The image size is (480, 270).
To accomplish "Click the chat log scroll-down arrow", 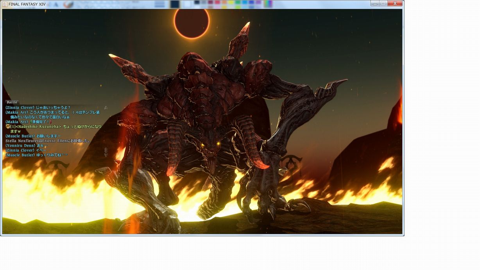I will (106, 155).
